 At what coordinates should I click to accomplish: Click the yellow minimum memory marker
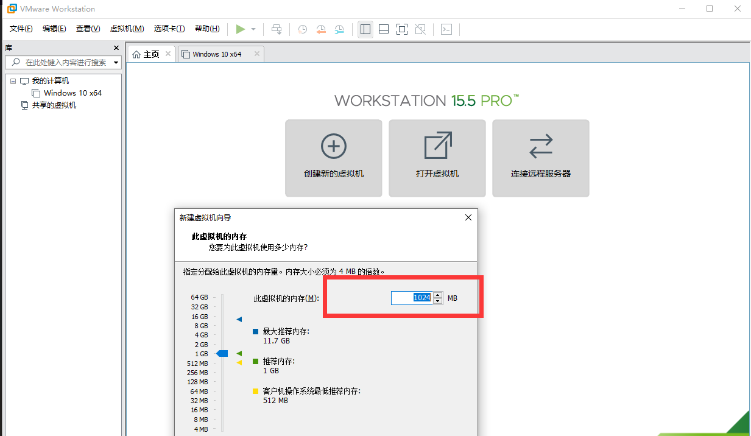coord(239,362)
